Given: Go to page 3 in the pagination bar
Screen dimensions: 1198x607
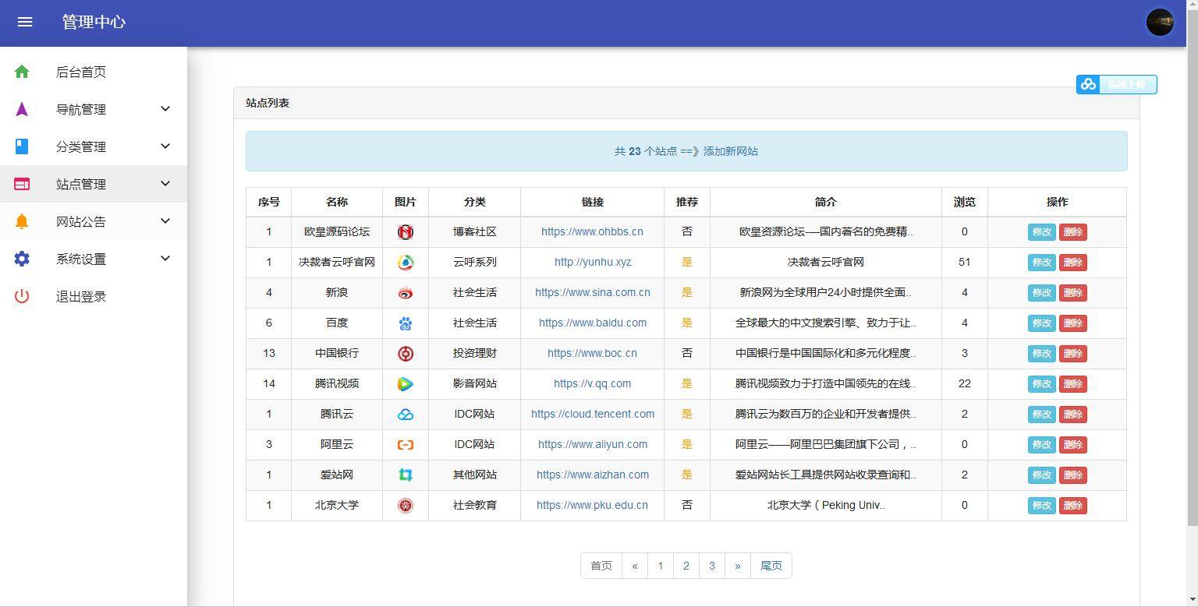Looking at the screenshot, I should click(712, 566).
